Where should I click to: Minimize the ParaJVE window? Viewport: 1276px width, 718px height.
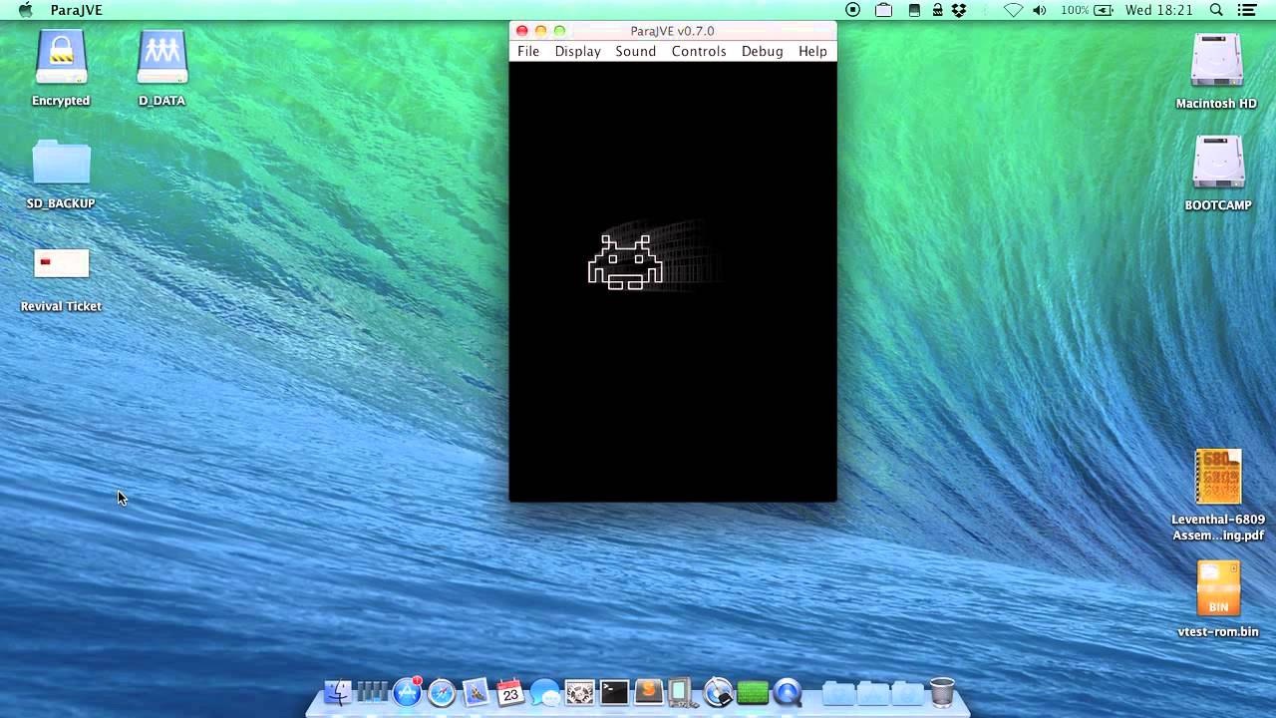click(540, 31)
